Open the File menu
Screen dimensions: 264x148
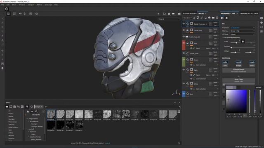[x=2, y=5]
